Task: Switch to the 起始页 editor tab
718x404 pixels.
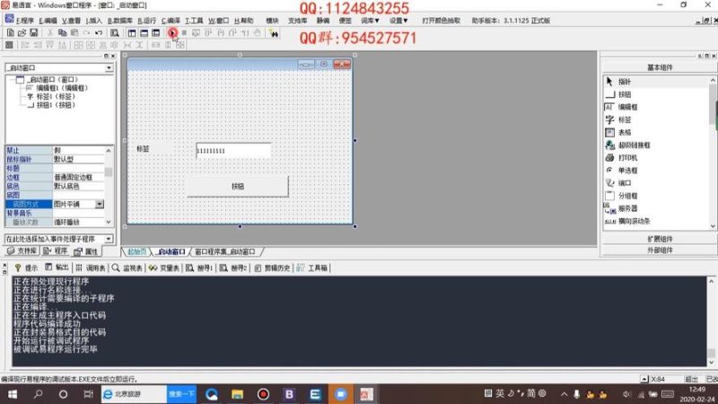Action: (x=136, y=251)
